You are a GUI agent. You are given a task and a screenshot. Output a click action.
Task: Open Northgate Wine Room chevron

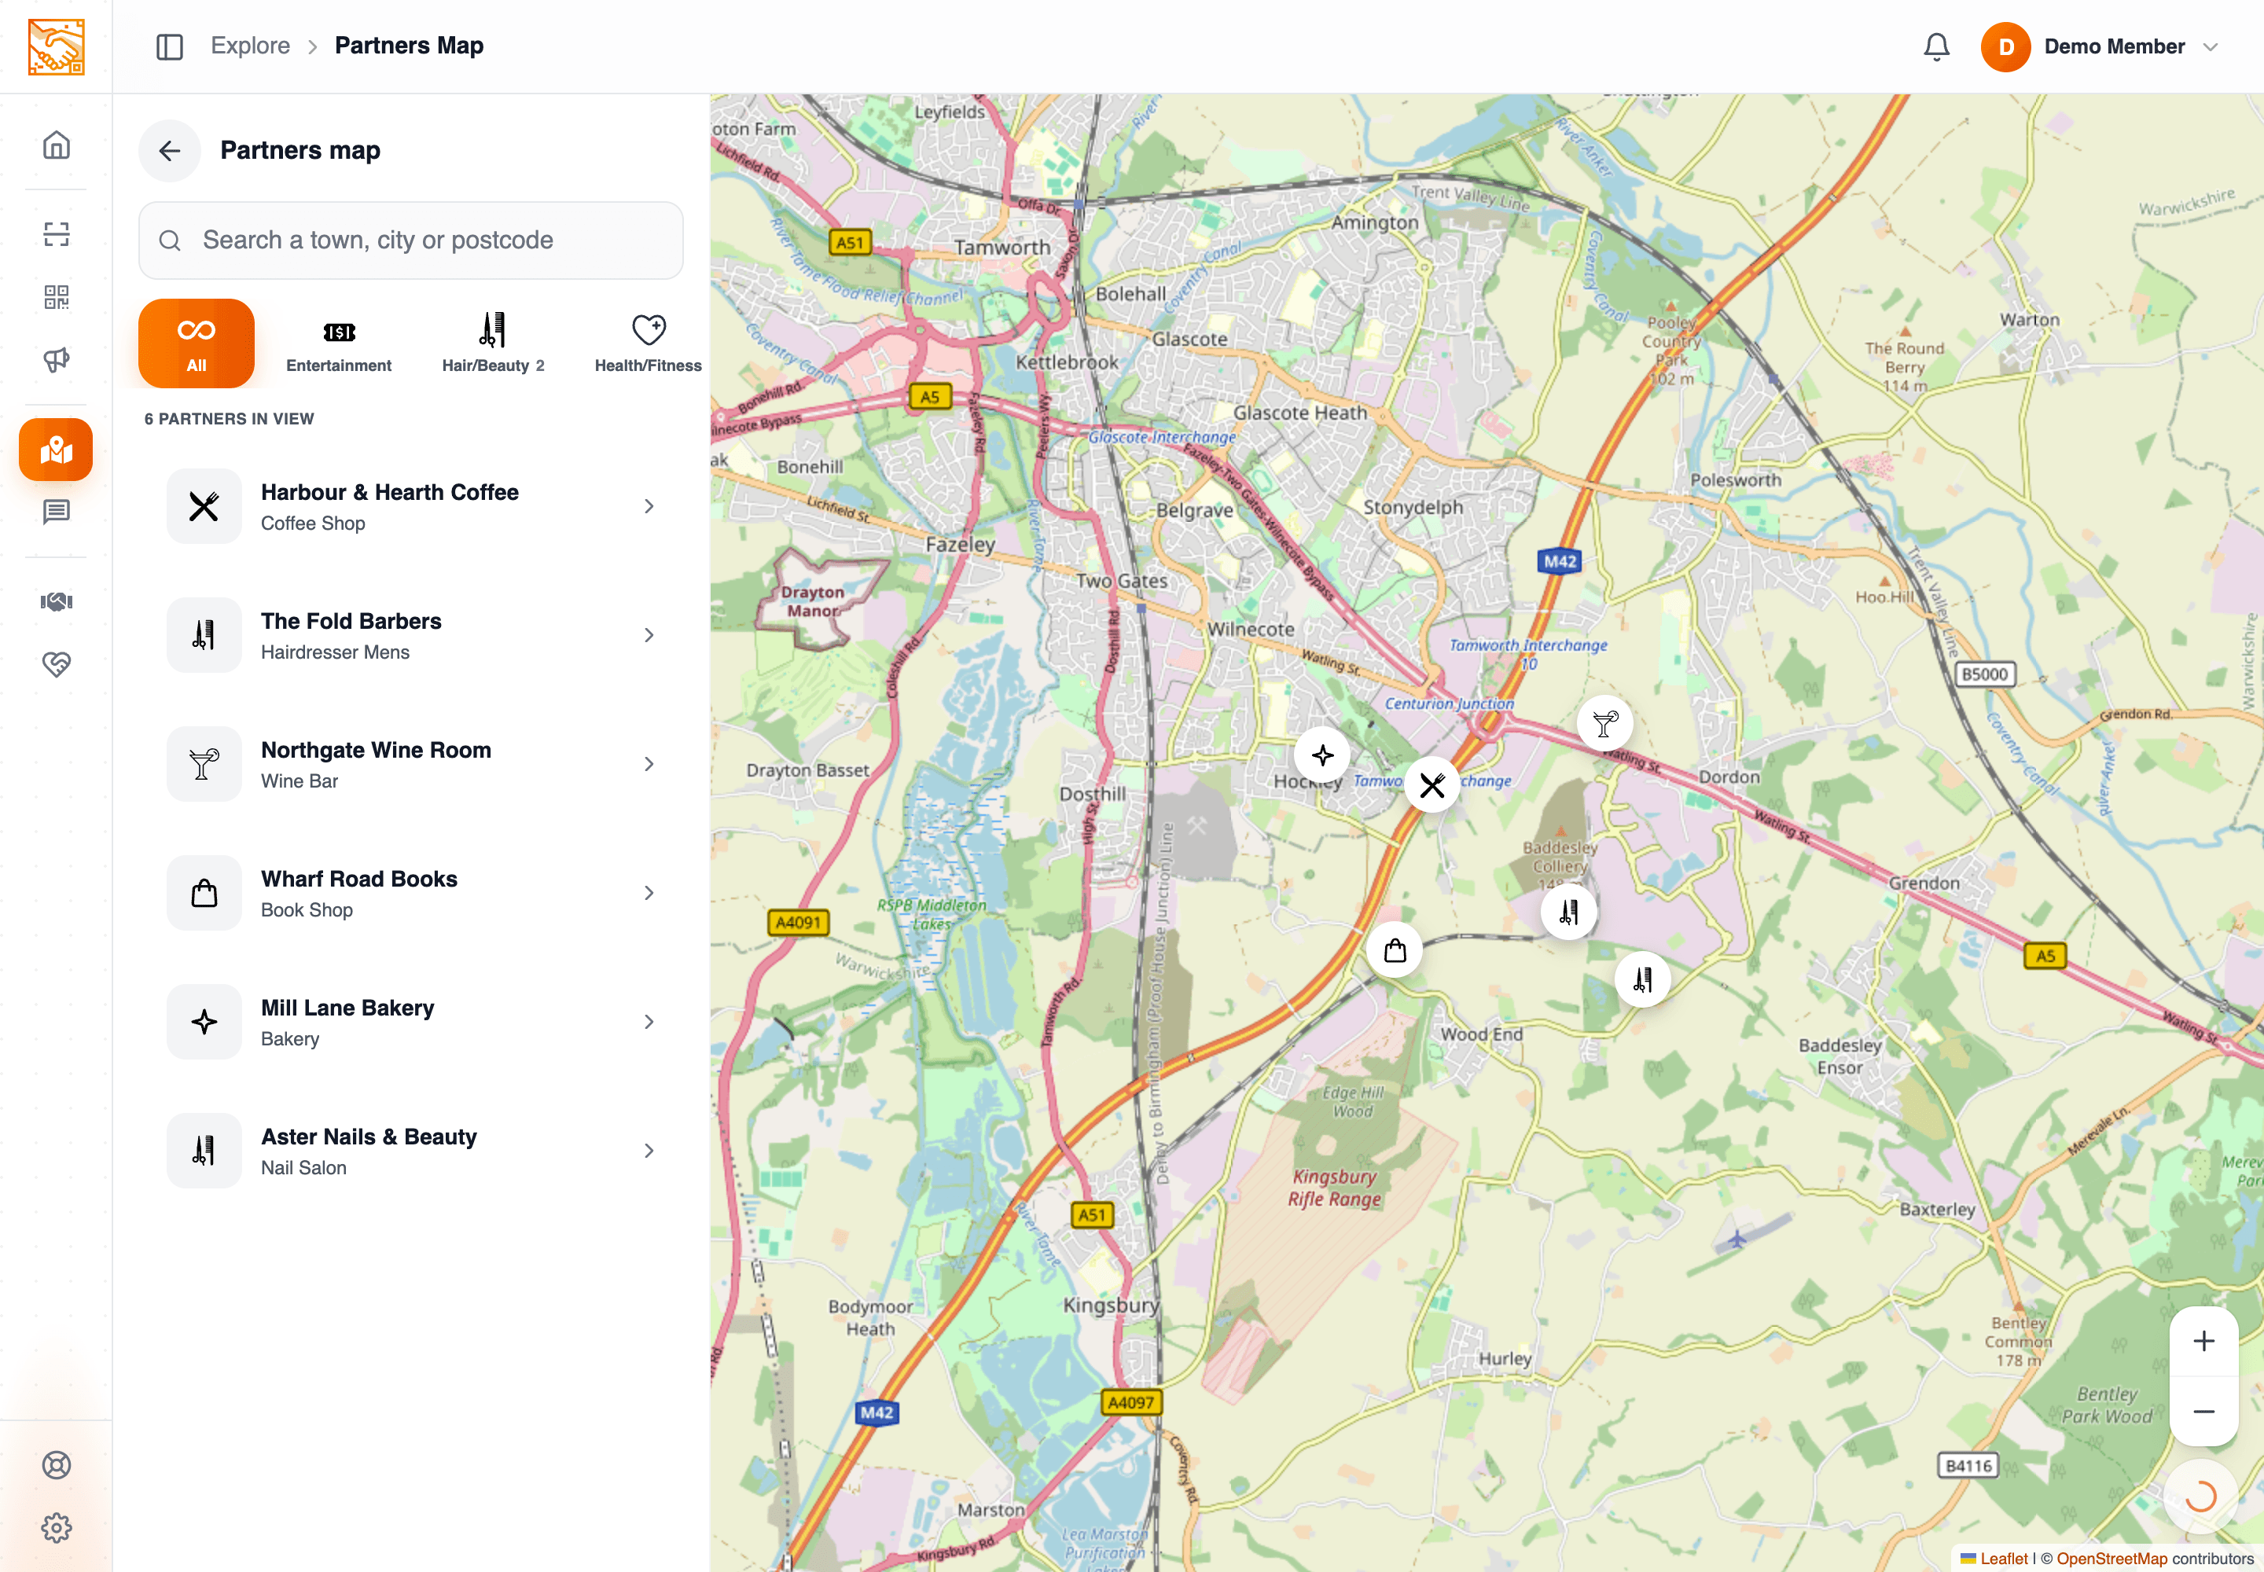(649, 764)
